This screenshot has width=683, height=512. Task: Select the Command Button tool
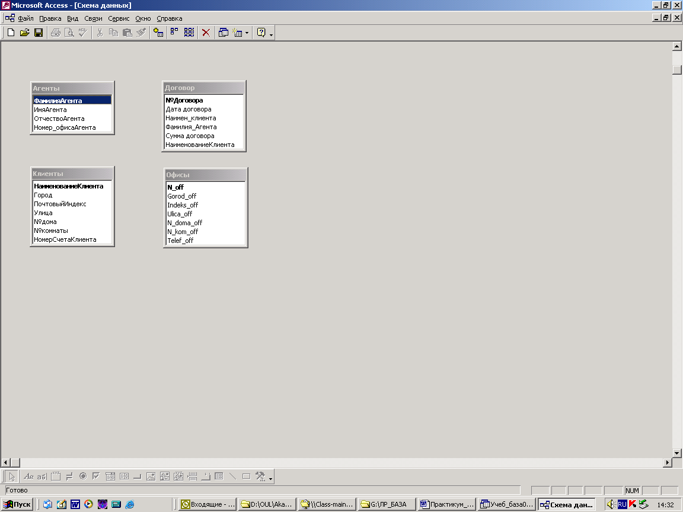pos(137,476)
